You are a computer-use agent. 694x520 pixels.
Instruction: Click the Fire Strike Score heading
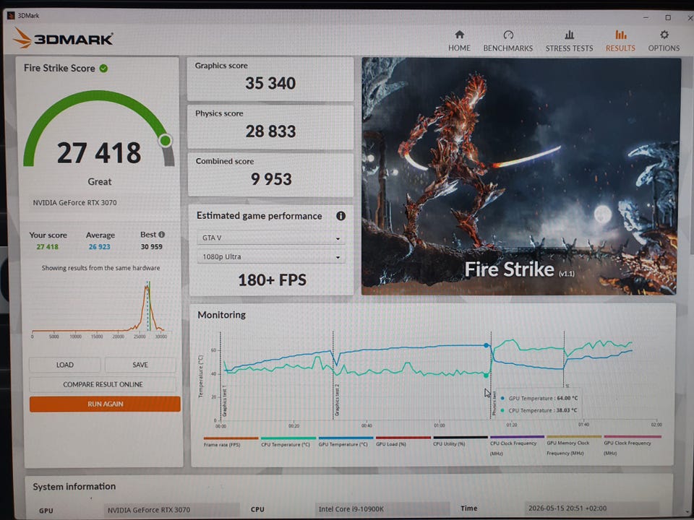coord(59,68)
